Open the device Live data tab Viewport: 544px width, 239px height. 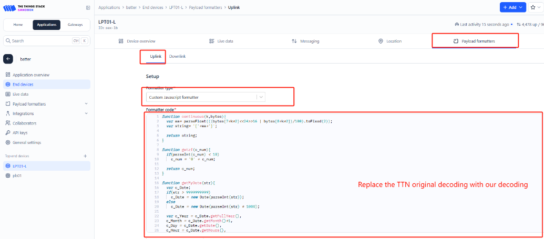pyautogui.click(x=221, y=41)
